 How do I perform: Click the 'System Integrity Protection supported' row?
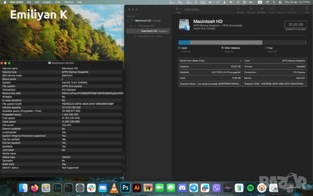pos(62,136)
